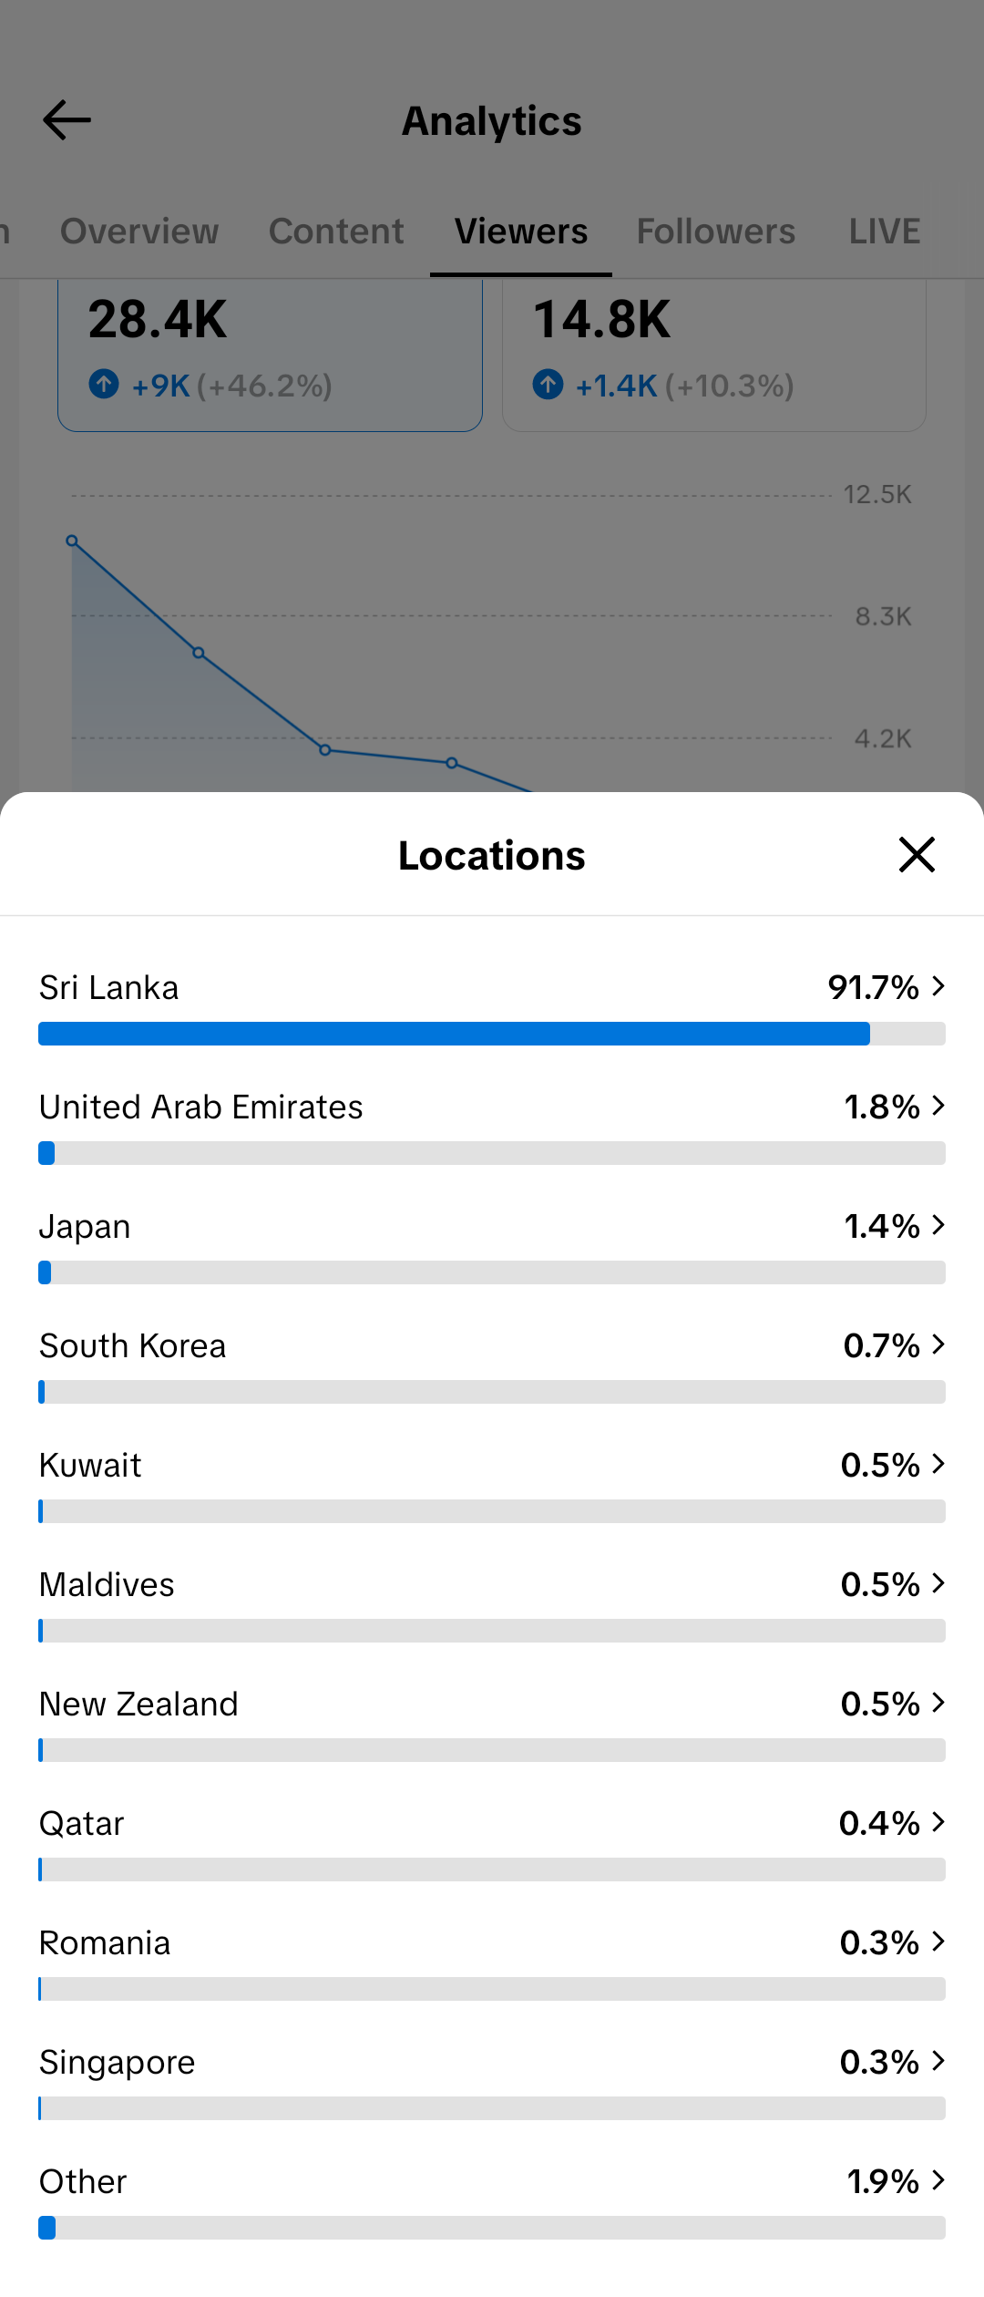This screenshot has height=2297, width=984.
Task: Expand Sri Lanka location chevron
Action: (938, 986)
